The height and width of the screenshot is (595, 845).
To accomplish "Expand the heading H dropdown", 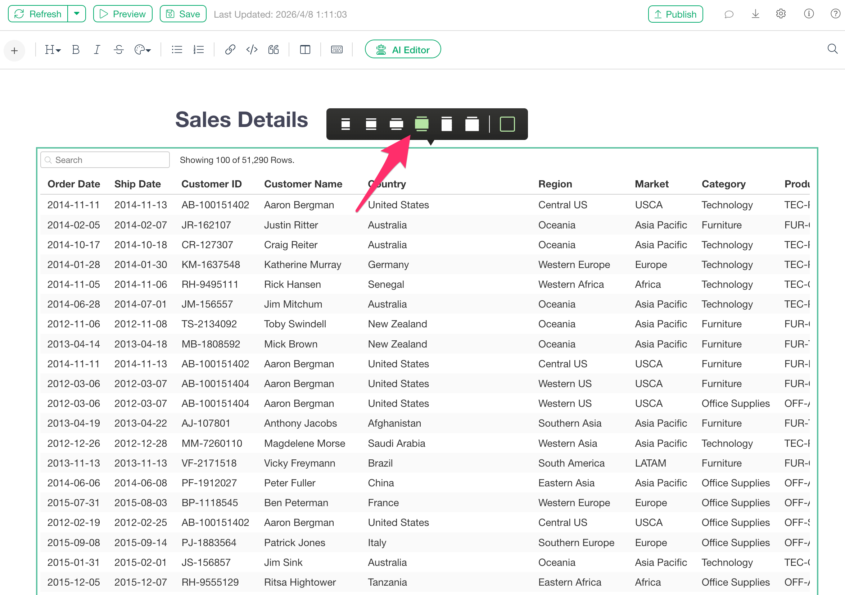I will coord(52,50).
